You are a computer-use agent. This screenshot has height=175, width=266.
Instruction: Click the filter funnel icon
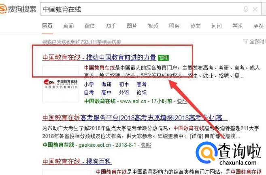click(x=245, y=41)
